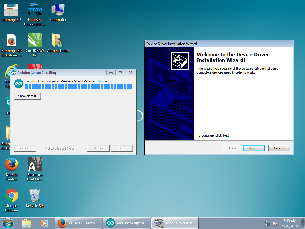Switch to Firefox XII TMK B taskbar item
Screen dimensions: 305x229
(78, 223)
